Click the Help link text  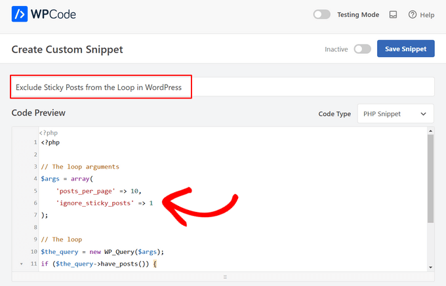pos(427,15)
